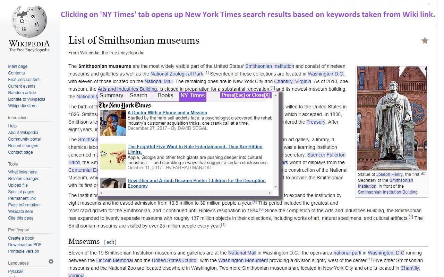Open the Help link under Interaction
Screen dimensions: 444x277
[x=12, y=126]
